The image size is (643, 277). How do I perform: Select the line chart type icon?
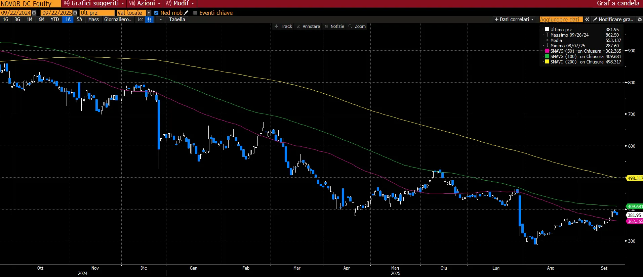tap(140, 19)
